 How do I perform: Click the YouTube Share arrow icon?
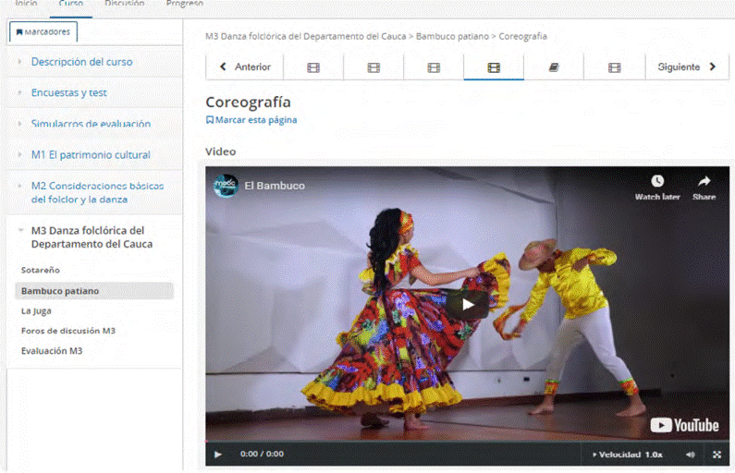[704, 182]
